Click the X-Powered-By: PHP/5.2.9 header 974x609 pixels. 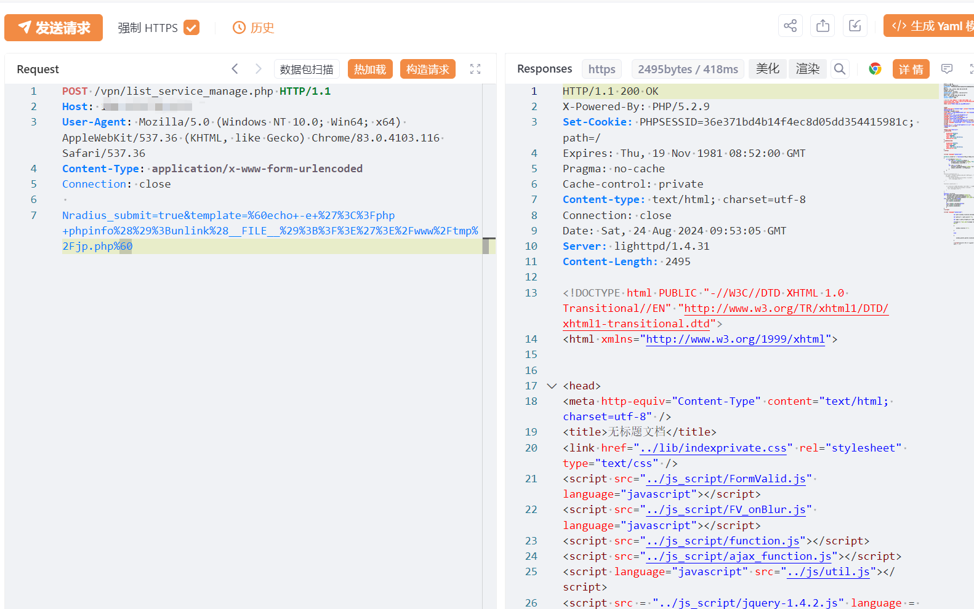pyautogui.click(x=636, y=106)
